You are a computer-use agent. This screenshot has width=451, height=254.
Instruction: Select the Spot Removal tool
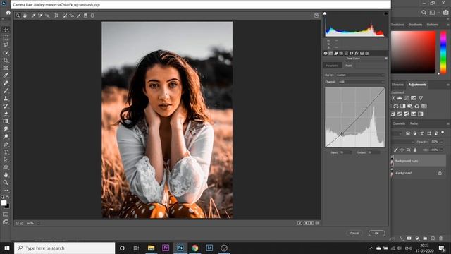click(x=65, y=16)
